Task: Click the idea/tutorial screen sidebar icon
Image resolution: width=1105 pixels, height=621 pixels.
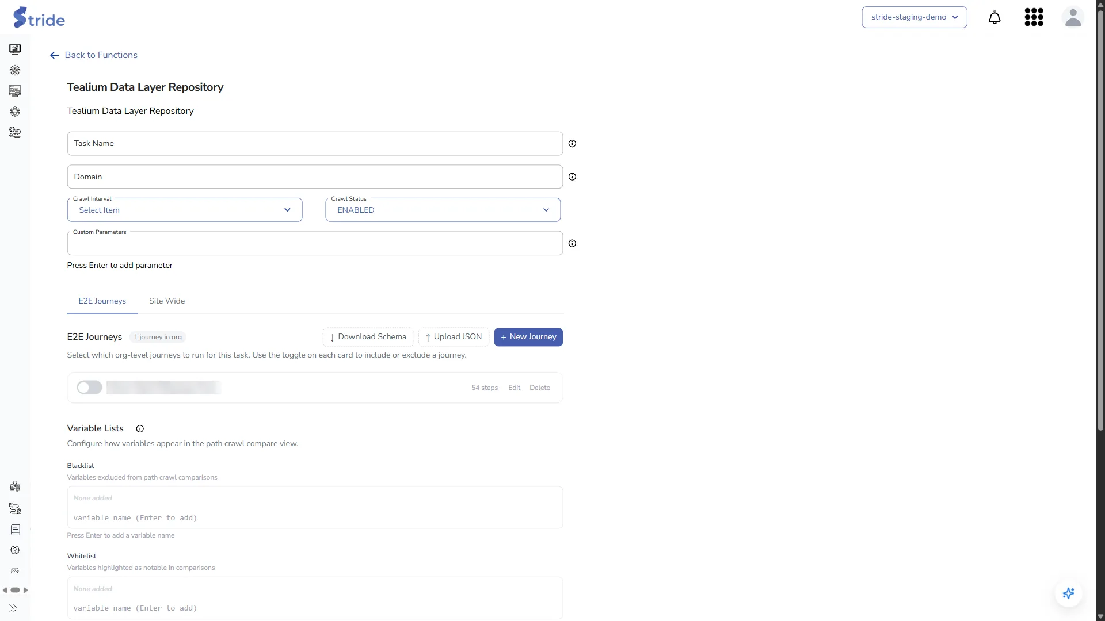Action: tap(15, 487)
